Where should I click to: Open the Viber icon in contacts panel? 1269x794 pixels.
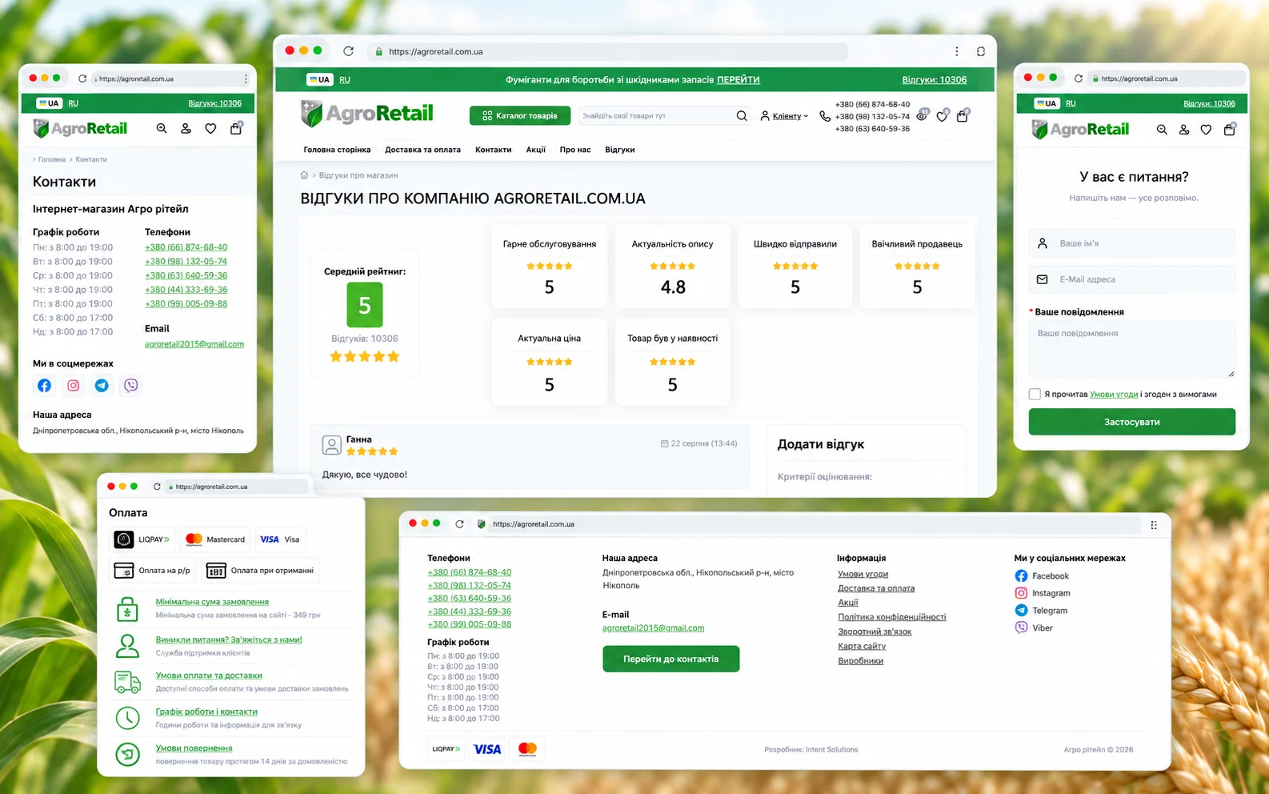point(130,386)
